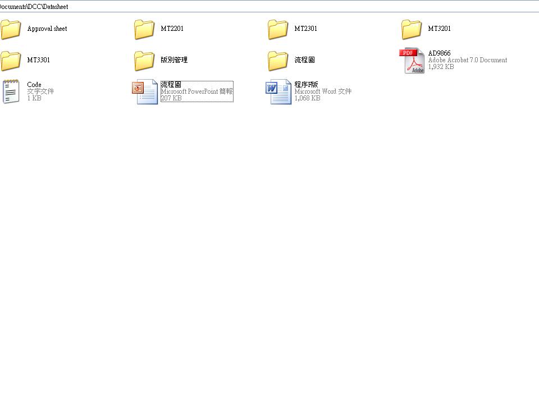Select the Word document file icon
The width and height of the screenshot is (539, 404).
(278, 92)
